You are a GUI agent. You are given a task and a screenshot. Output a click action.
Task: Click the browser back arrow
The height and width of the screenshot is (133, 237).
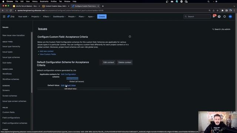tap(3, 11)
